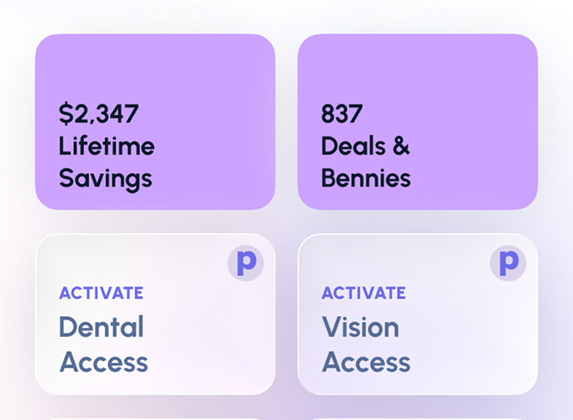This screenshot has width=573, height=420.
Task: Click the p logo on Vision Access card
Action: (508, 263)
